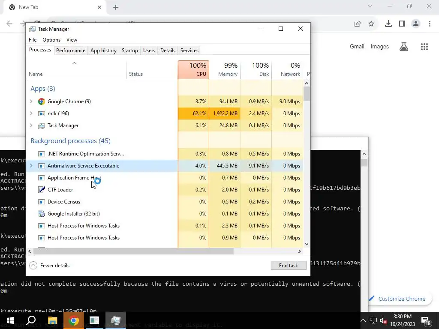Click the Application Frame Host icon
The image size is (439, 329).
(x=42, y=178)
